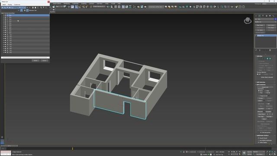
Task: Click the Selection Lock toggle in status bar
Action: [184, 152]
